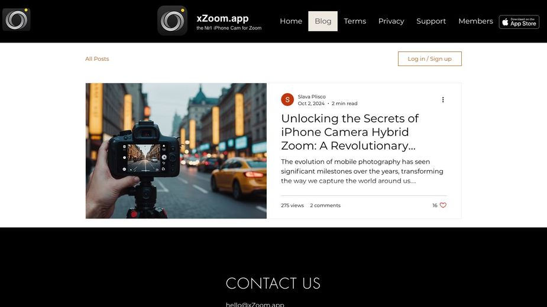The width and height of the screenshot is (547, 307).
Task: Open the Members page
Action: pyautogui.click(x=475, y=21)
